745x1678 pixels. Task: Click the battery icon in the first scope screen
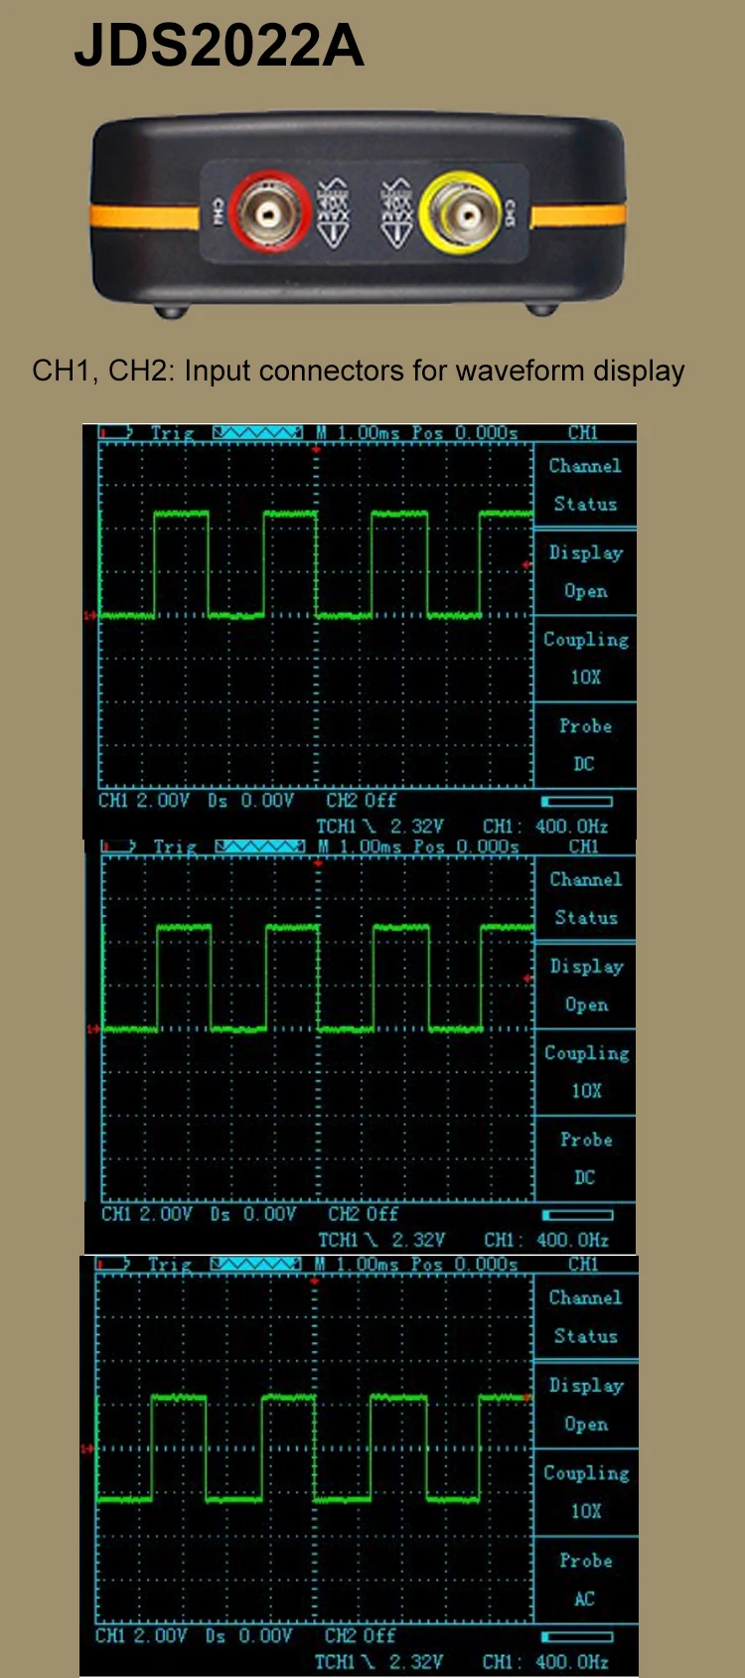pos(116,432)
